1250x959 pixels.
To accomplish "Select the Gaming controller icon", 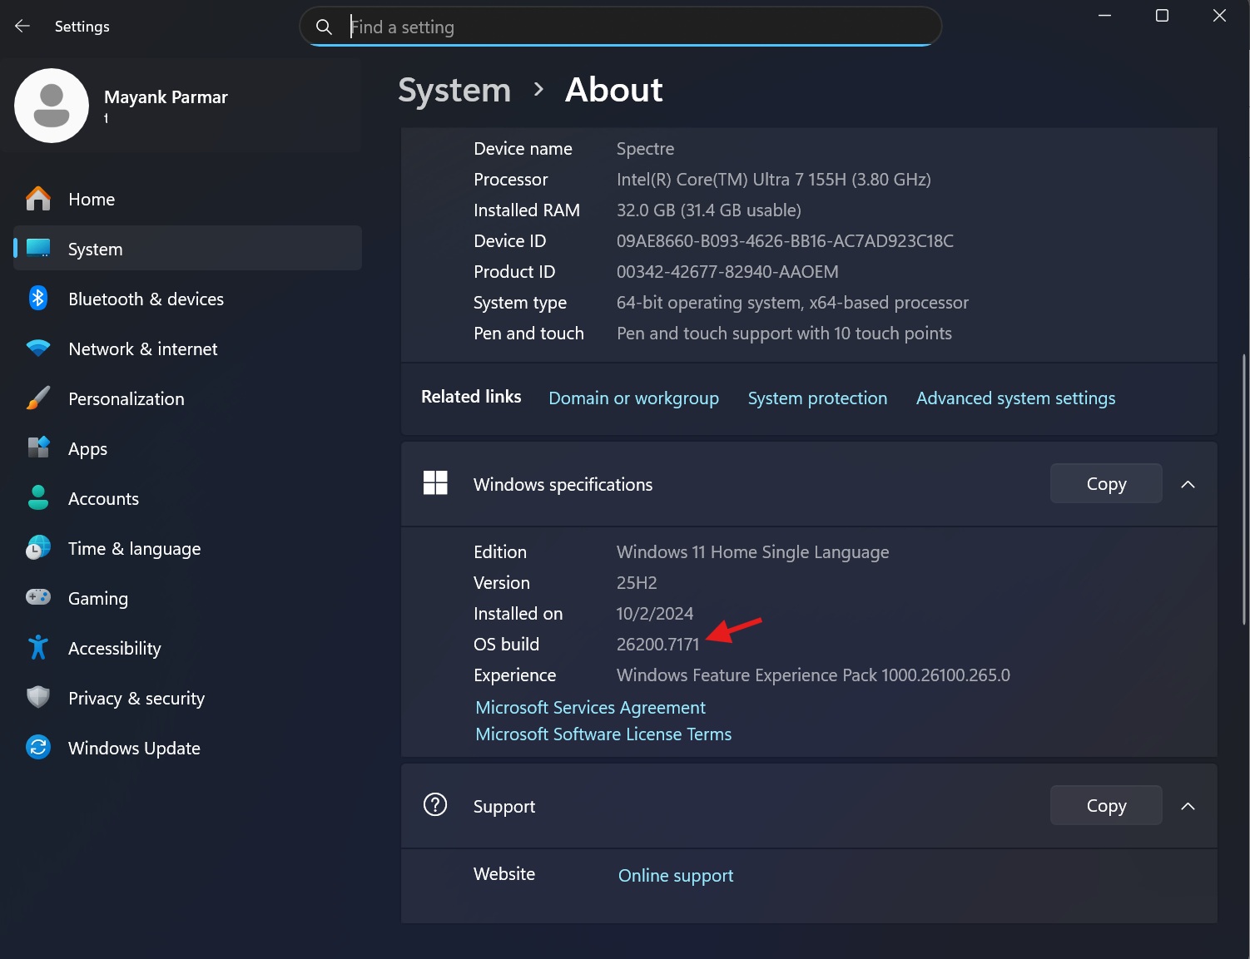I will (38, 598).
